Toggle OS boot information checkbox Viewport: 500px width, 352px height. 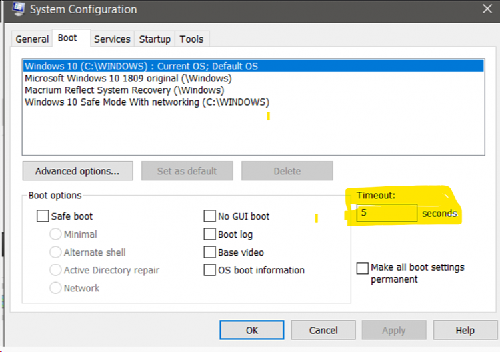209,270
